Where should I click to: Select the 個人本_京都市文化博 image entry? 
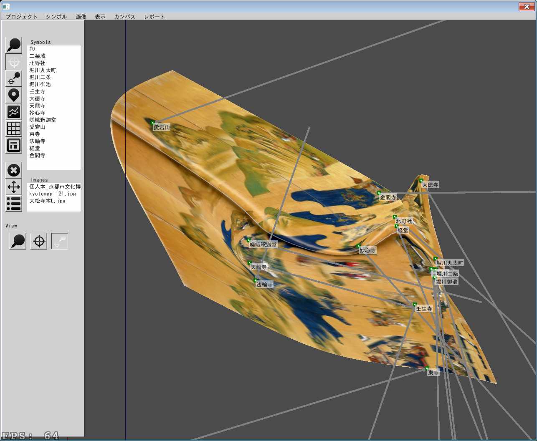pyautogui.click(x=53, y=186)
